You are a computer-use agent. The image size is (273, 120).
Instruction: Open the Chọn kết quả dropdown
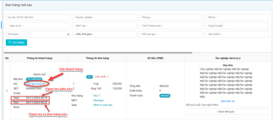[x=228, y=112]
